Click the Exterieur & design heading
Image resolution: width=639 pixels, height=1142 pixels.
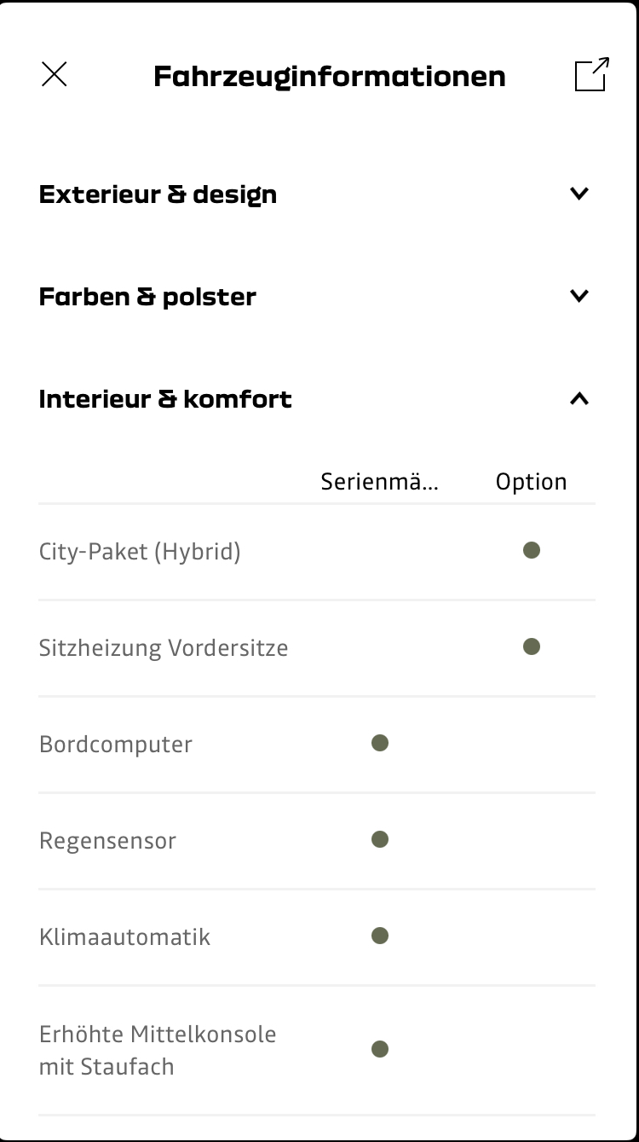(158, 194)
